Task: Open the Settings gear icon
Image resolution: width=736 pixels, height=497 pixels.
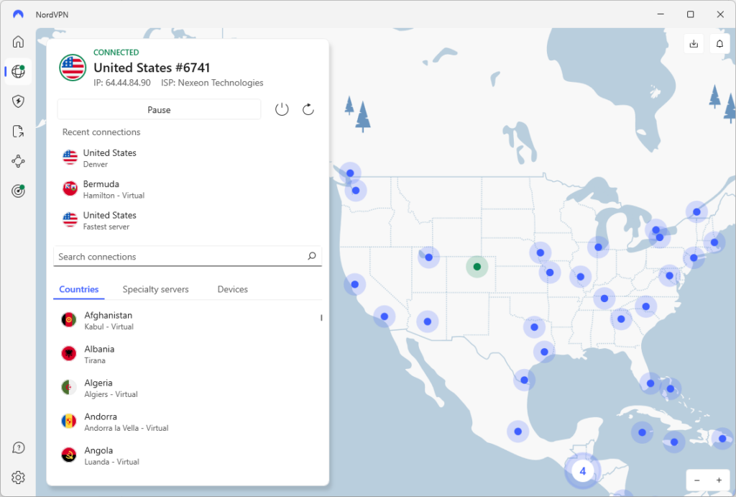Action: 18,478
